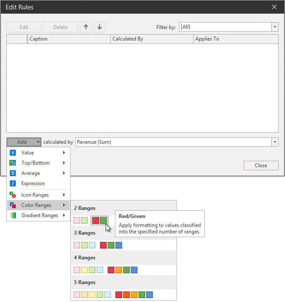Expand the Gradient Ranges submenu arrow

64,215
